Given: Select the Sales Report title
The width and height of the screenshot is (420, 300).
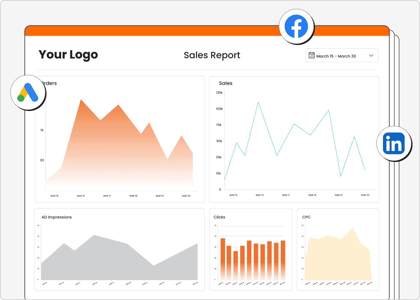Looking at the screenshot, I should click(212, 55).
